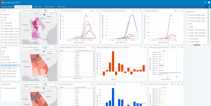Toggle legend on Critical Care Beds Model Predictions

coord(136,11)
